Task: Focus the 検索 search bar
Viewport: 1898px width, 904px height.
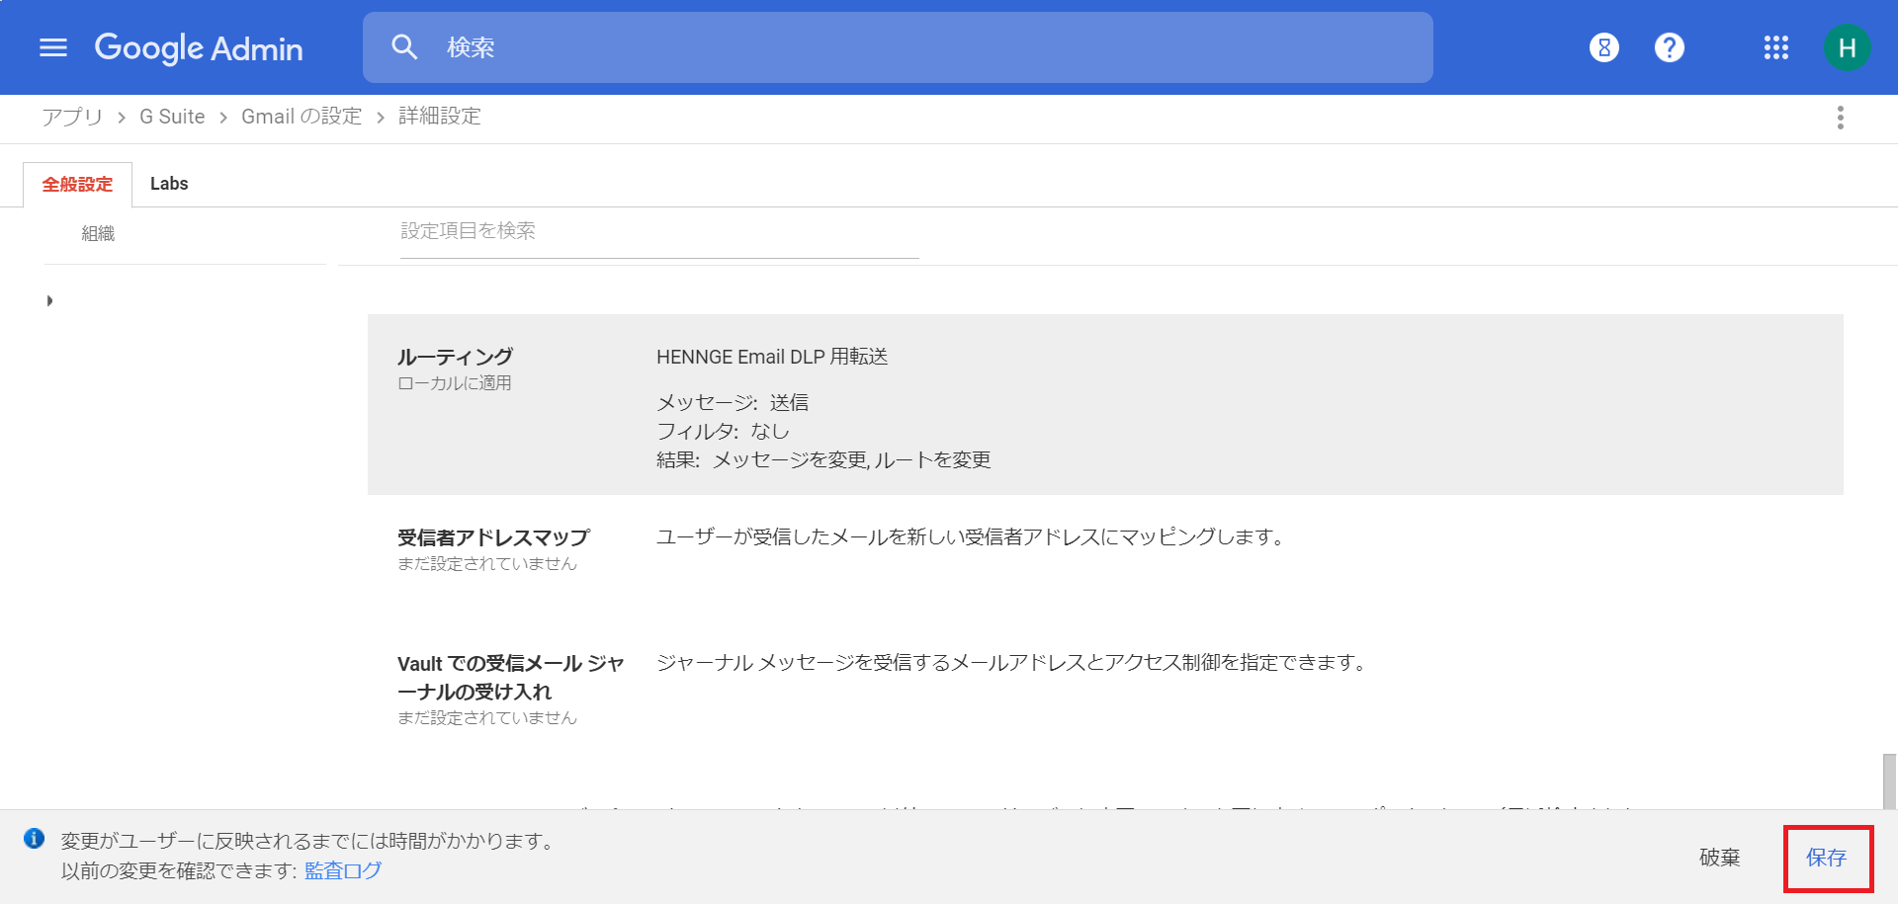Action: coord(898,47)
